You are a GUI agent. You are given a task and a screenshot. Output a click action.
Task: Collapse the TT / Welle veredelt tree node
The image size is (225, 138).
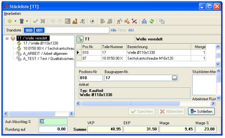(7, 38)
